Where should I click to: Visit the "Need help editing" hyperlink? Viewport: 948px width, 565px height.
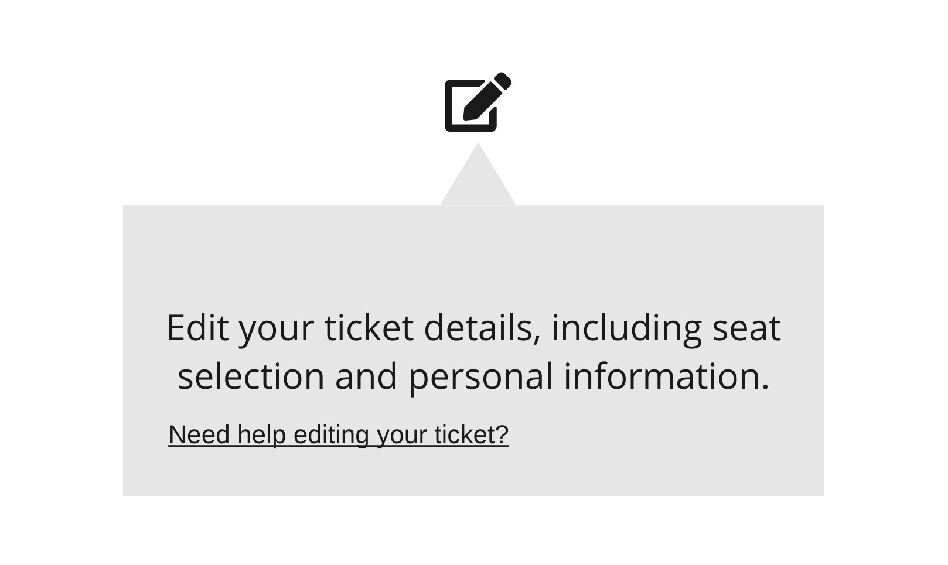point(338,435)
